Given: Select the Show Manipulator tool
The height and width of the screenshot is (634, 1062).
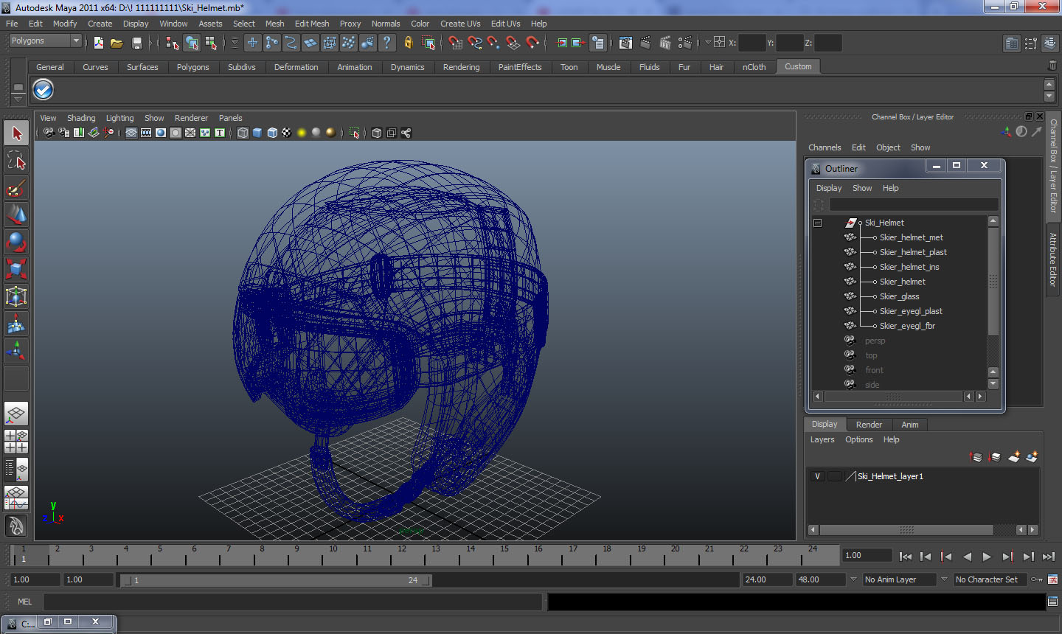Looking at the screenshot, I should pos(16,351).
